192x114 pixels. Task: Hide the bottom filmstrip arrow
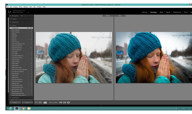pyautogui.click(x=101, y=106)
